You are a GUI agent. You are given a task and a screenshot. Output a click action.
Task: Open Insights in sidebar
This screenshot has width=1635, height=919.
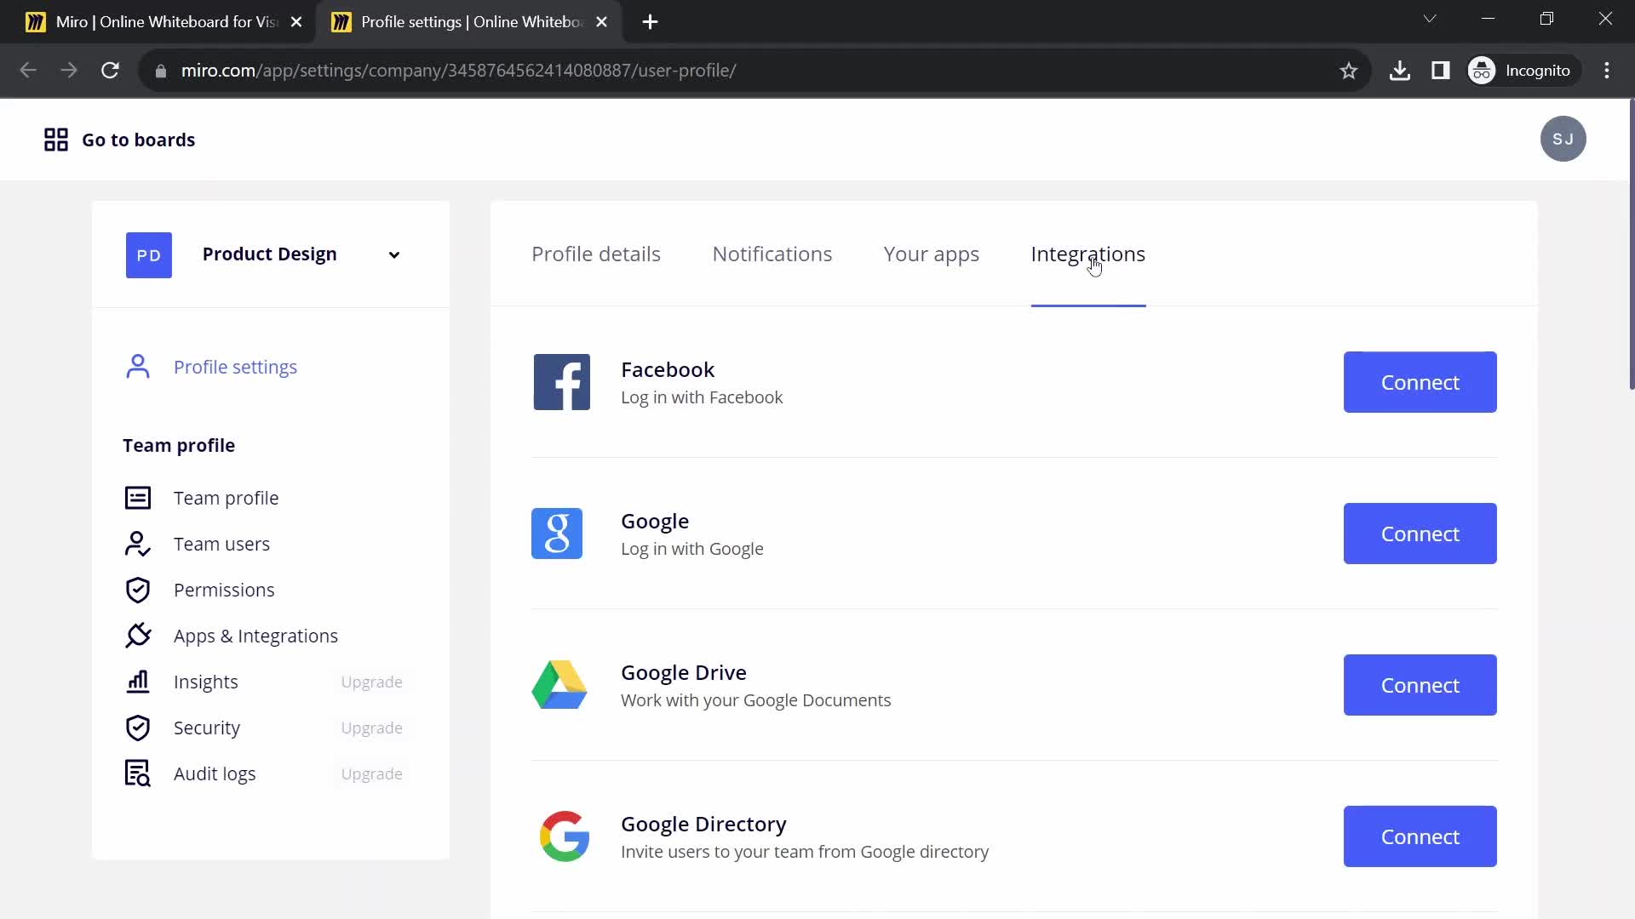pyautogui.click(x=205, y=682)
